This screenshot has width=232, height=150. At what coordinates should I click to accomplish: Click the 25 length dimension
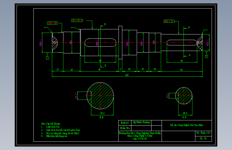coord(72,69)
